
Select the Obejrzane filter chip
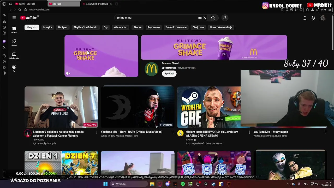[x=198, y=27]
